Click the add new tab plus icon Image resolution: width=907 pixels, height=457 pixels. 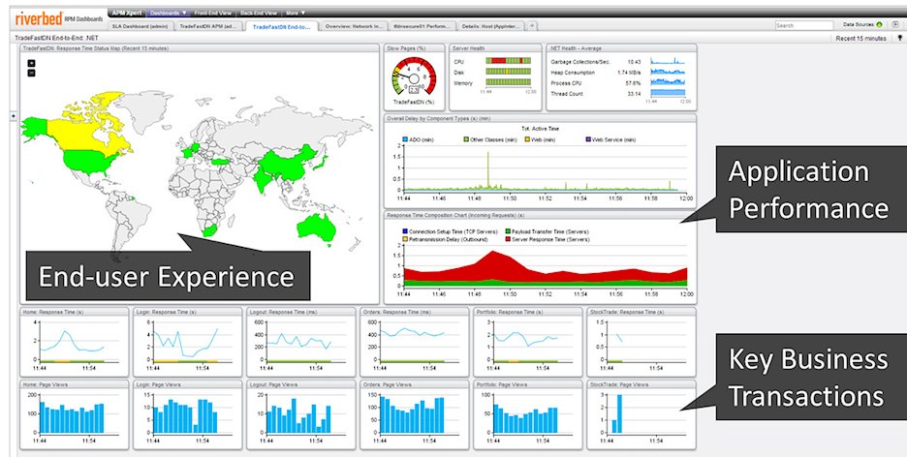click(532, 26)
